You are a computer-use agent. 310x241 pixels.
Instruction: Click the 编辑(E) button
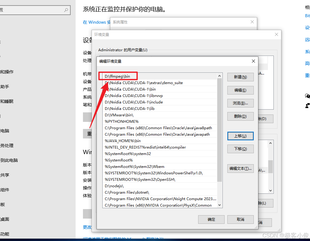tap(240, 90)
